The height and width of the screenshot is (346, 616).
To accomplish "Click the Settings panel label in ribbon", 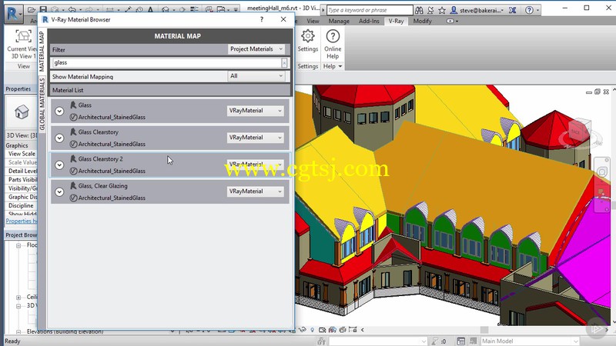I will coord(307,66).
